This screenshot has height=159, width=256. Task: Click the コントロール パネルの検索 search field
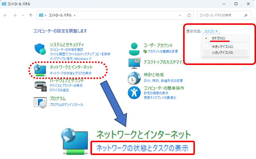[220, 15]
